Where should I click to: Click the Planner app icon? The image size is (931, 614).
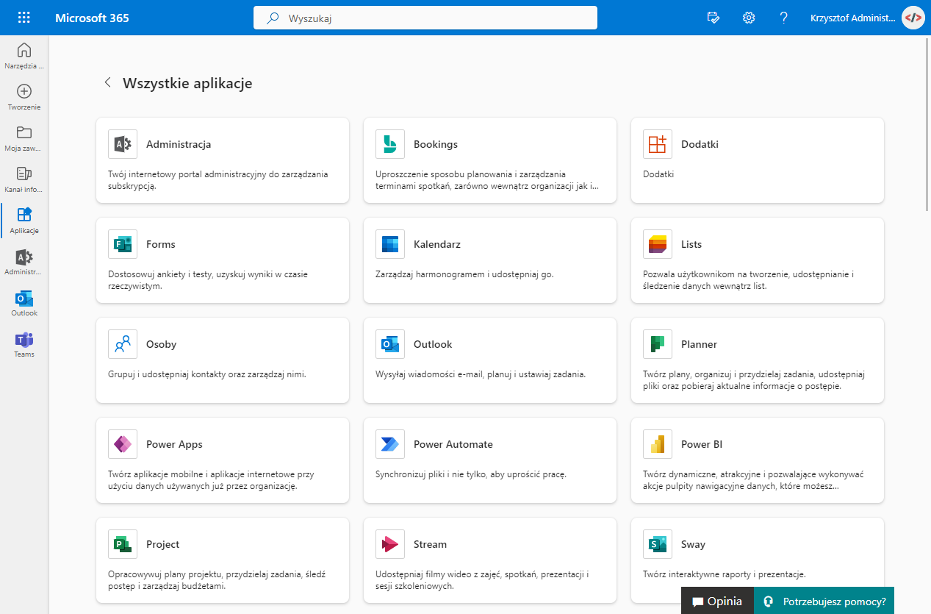(658, 344)
